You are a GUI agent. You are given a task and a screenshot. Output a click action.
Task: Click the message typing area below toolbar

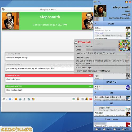point(47,106)
